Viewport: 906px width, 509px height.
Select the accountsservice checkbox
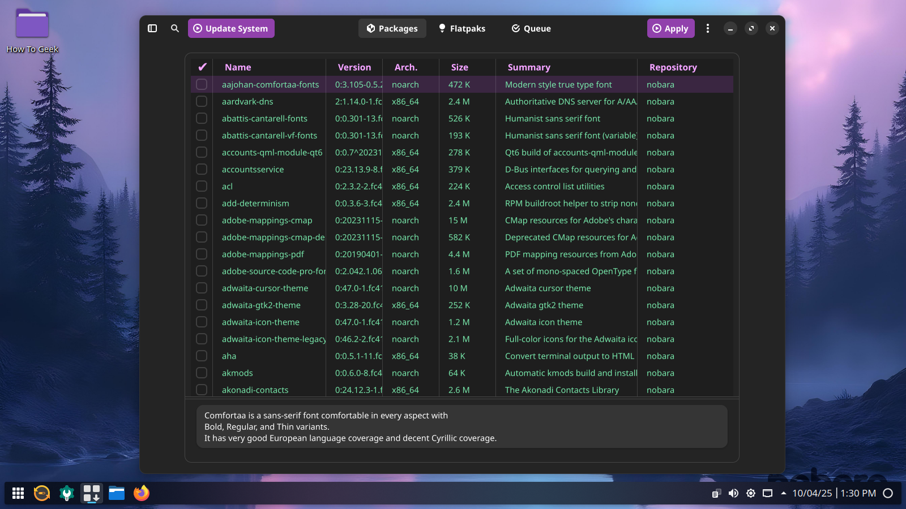tap(202, 169)
